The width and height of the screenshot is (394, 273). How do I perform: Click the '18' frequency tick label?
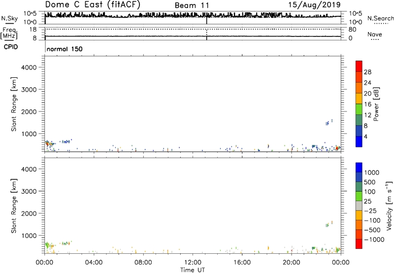coord(33,30)
